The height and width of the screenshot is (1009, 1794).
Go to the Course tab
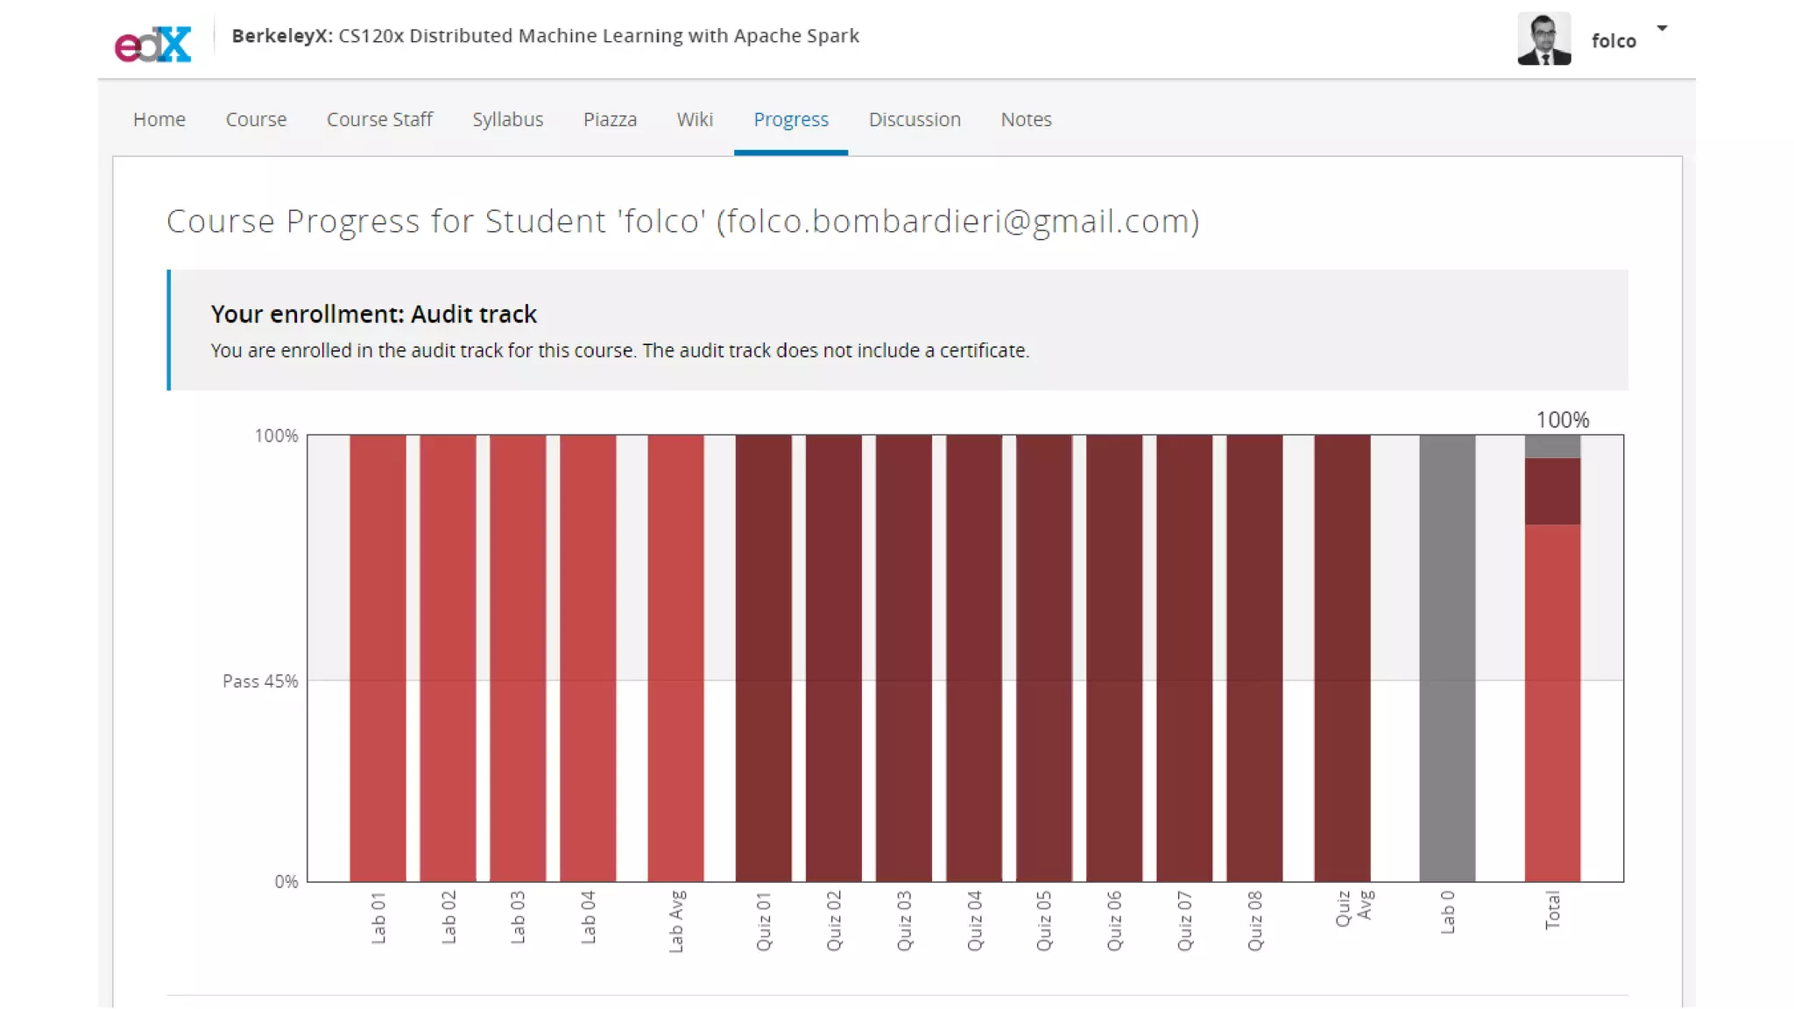(x=256, y=119)
